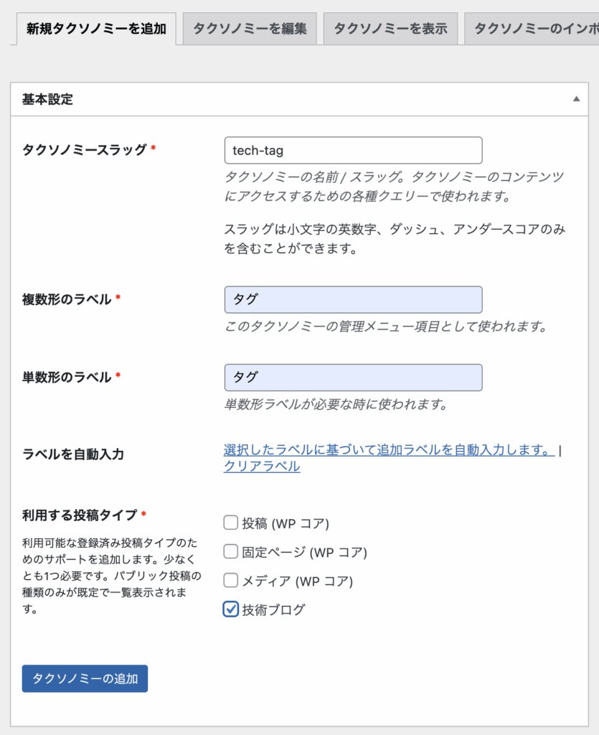The height and width of the screenshot is (735, 599).
Task: Click the 固定ページ (WP コア) label text
Action: click(304, 552)
